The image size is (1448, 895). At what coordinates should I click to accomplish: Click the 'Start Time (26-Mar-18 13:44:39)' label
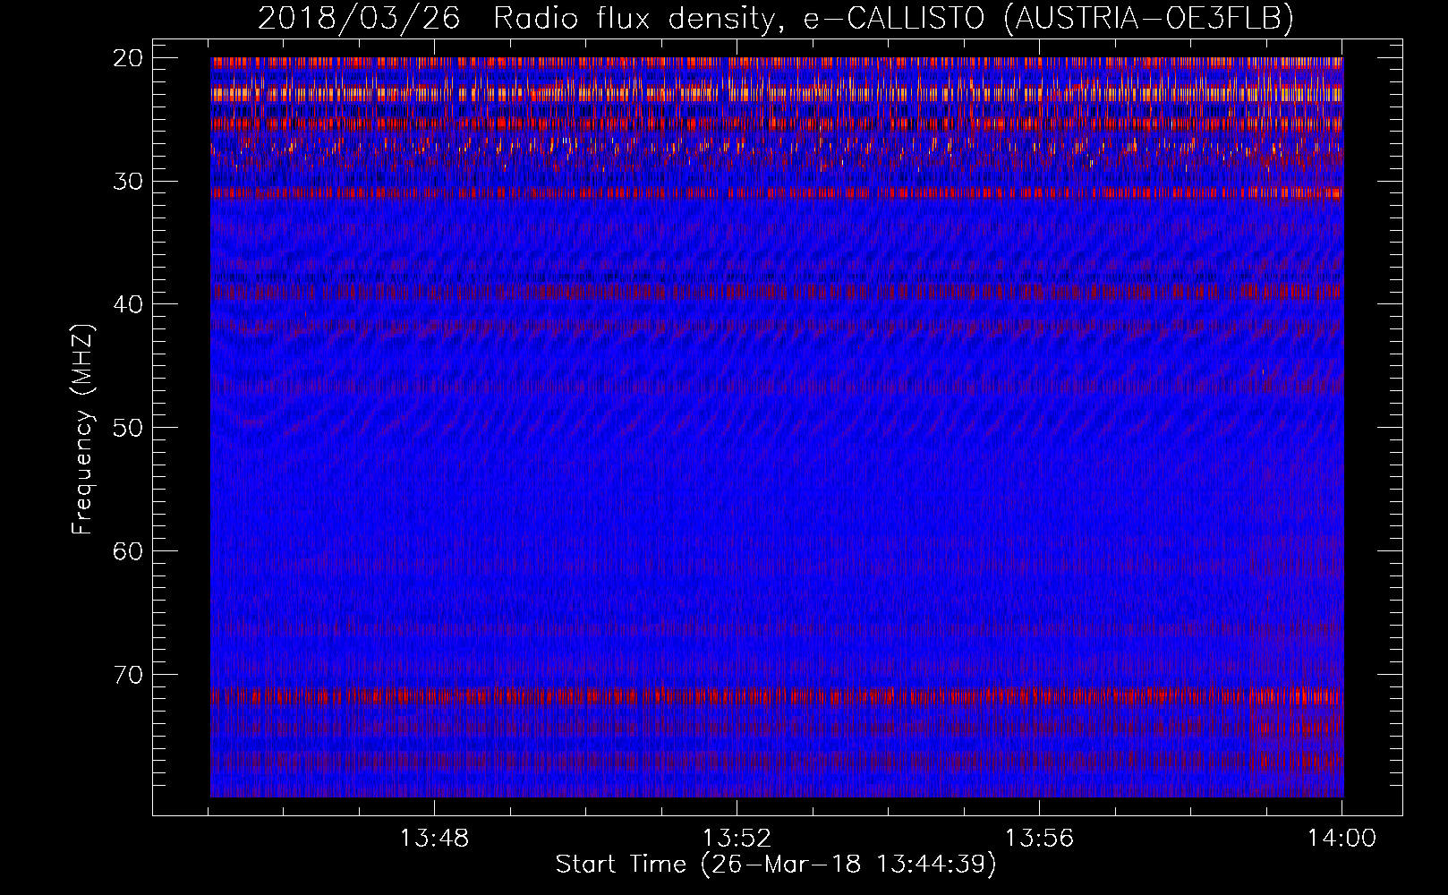776,865
